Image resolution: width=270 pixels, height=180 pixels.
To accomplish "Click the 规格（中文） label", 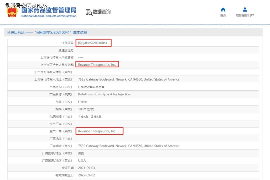I will tap(64, 109).
